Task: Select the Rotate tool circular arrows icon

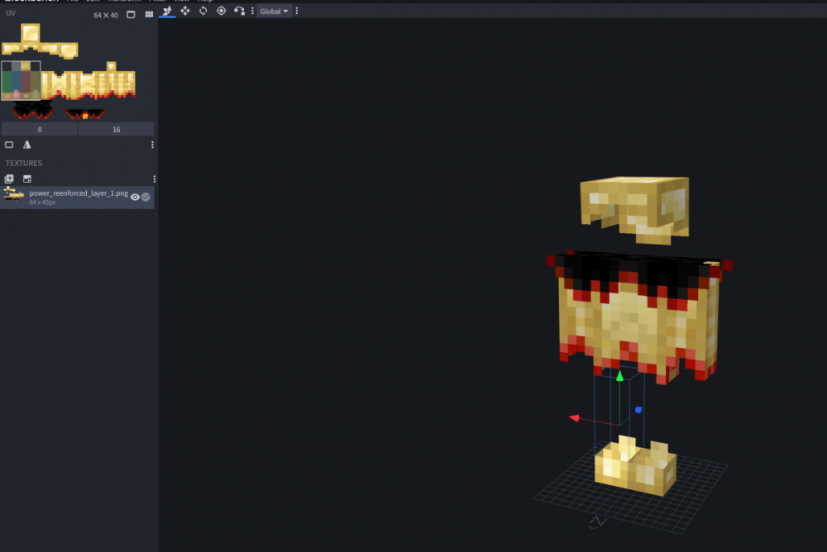Action: point(203,11)
